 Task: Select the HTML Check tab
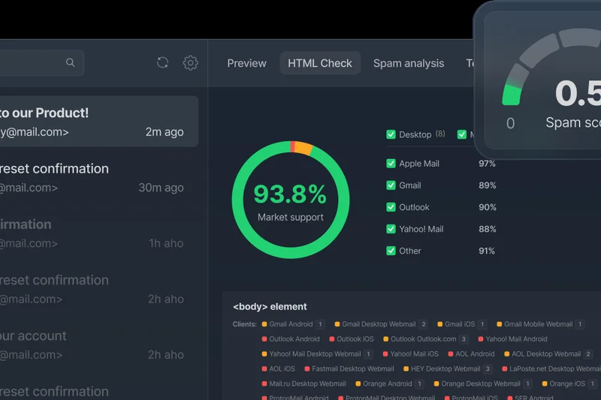[x=320, y=63]
